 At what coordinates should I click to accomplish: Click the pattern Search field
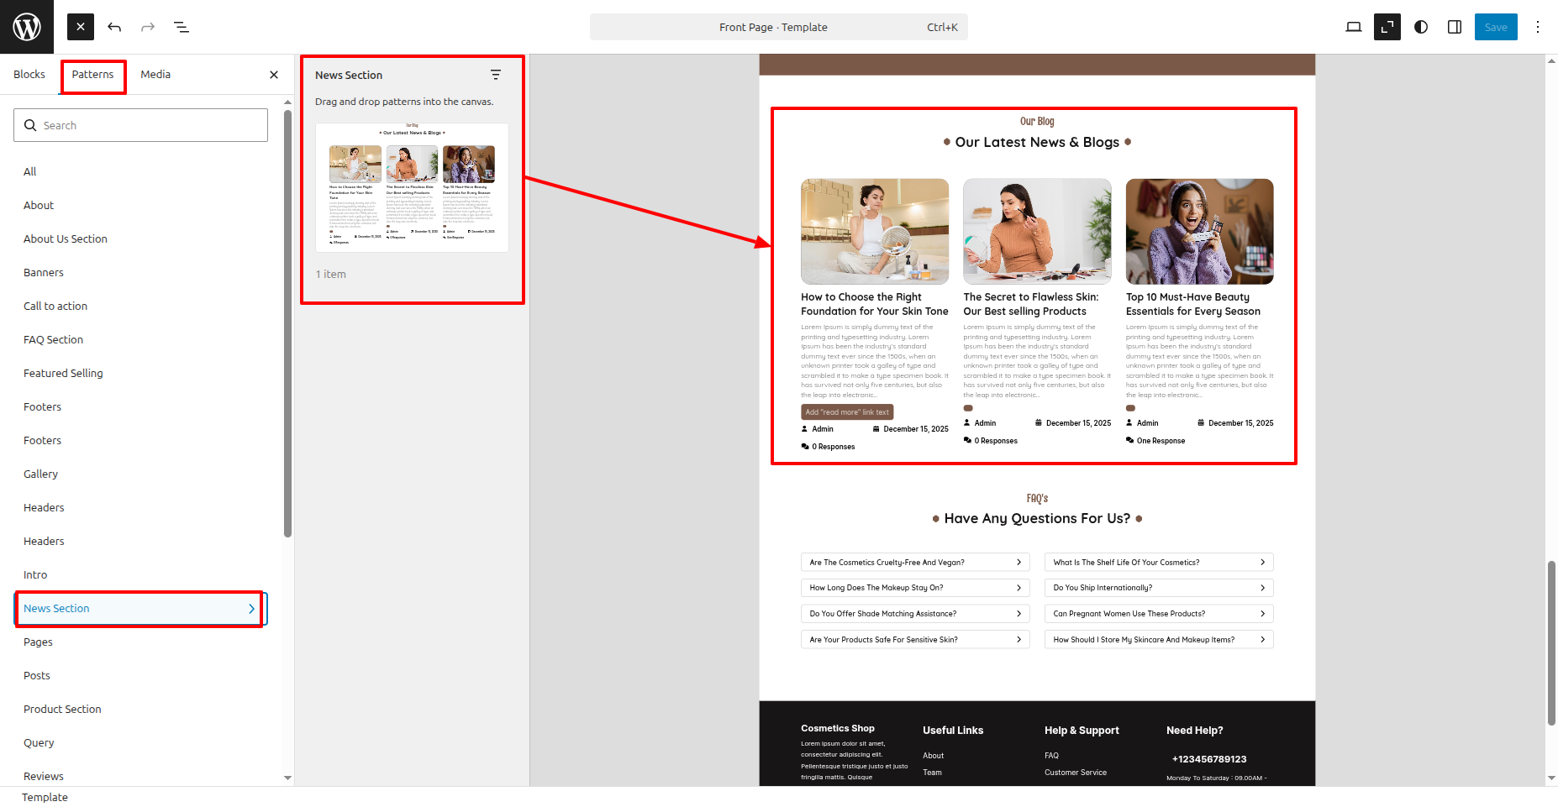(140, 125)
